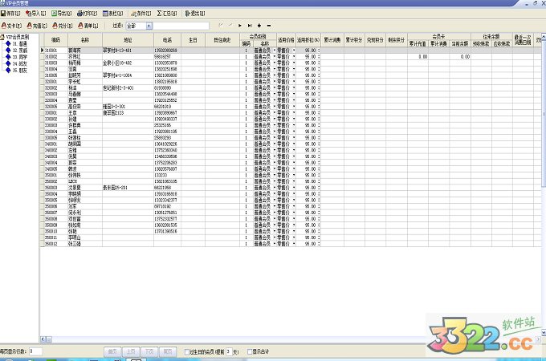This screenshot has height=361, width=546.
Task: Open member level dropdown in row 310002
Action: click(x=274, y=57)
